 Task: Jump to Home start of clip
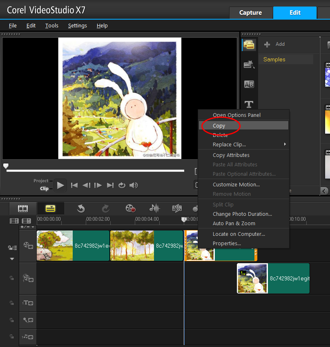(x=74, y=185)
